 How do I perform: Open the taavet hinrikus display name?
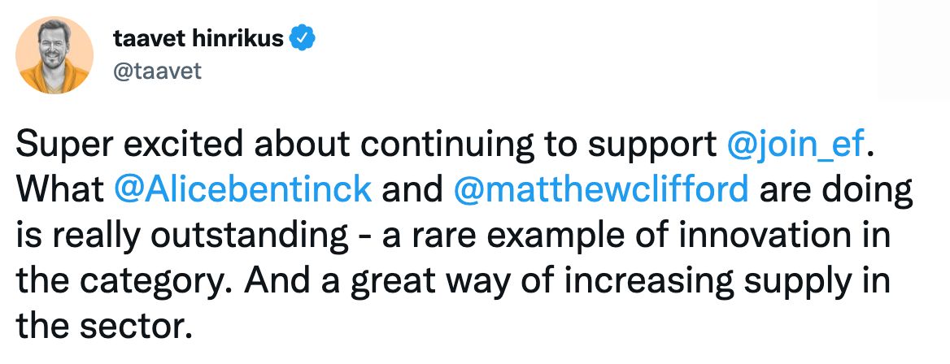coord(197,37)
